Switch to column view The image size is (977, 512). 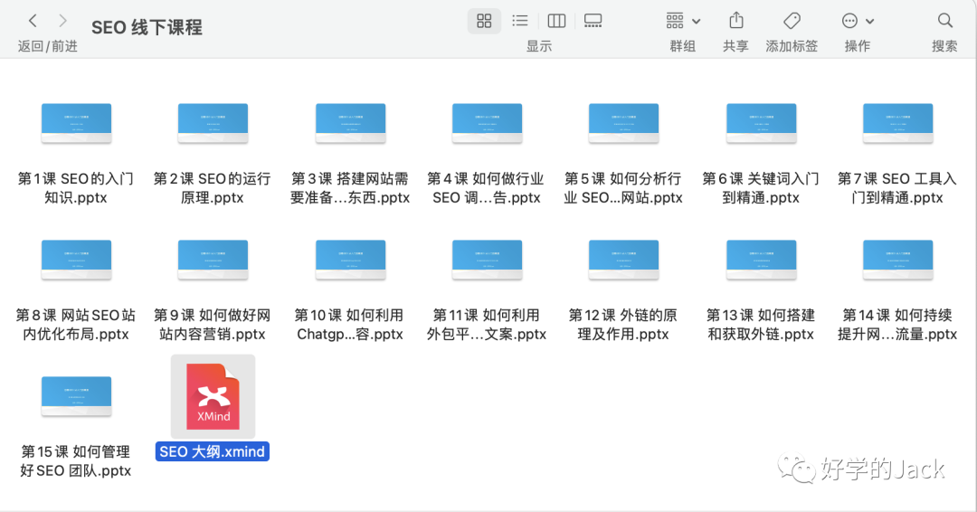point(556,21)
